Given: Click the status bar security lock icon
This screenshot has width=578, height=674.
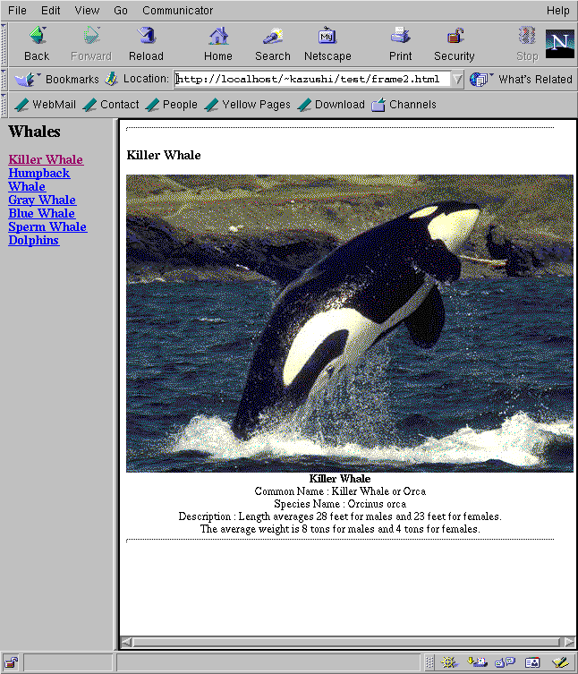Looking at the screenshot, I should [x=11, y=662].
